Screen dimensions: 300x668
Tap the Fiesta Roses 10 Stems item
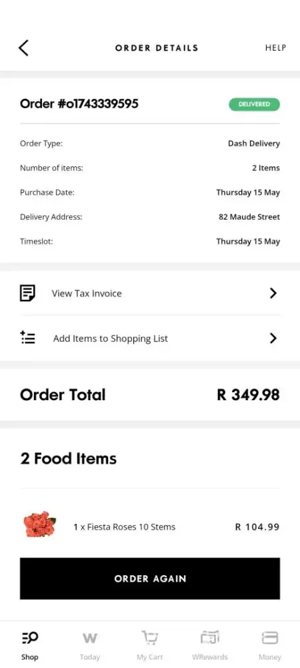[x=125, y=527]
